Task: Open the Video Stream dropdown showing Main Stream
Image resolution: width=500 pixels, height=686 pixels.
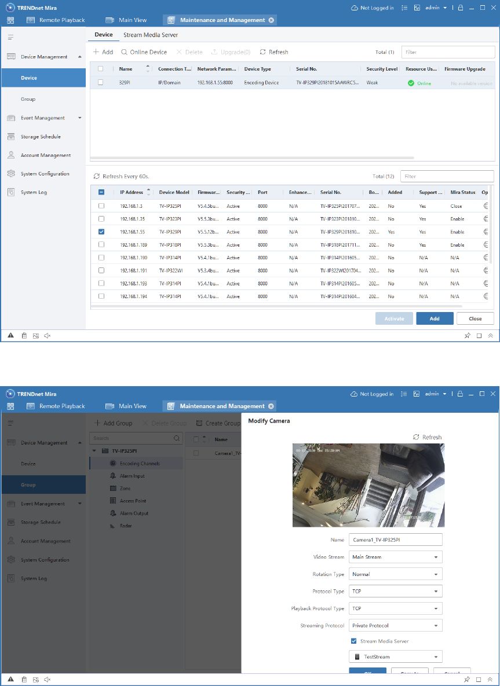Action: [x=395, y=557]
